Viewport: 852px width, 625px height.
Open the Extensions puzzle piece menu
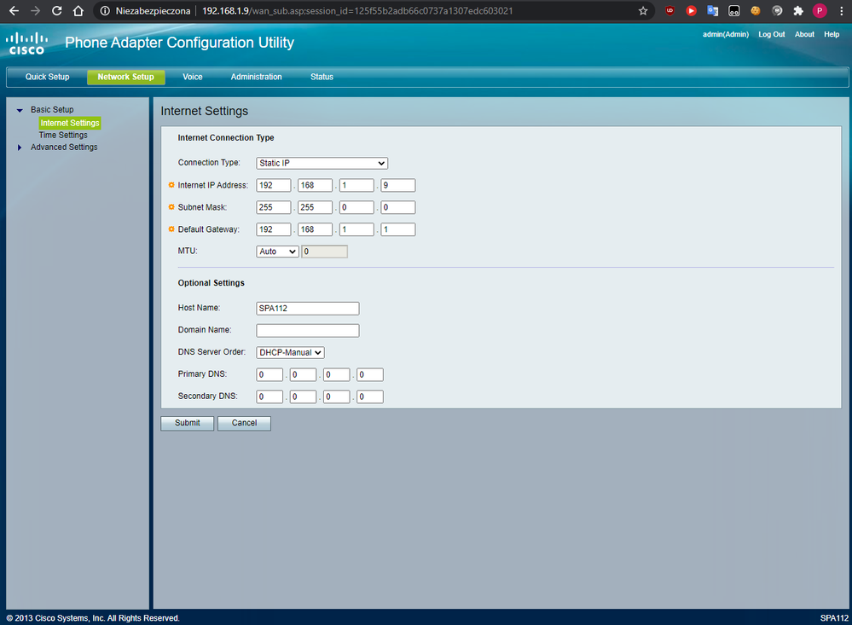coord(798,12)
